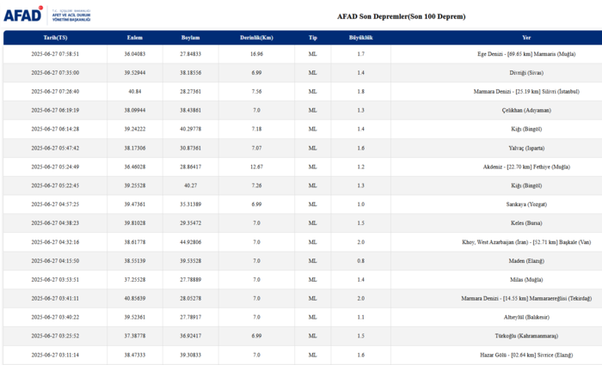Click location Maden (Elazığ)

point(526,261)
